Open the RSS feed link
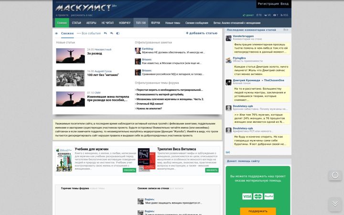Image resolution: width=344 pixels, height=215 pixels. [284, 15]
